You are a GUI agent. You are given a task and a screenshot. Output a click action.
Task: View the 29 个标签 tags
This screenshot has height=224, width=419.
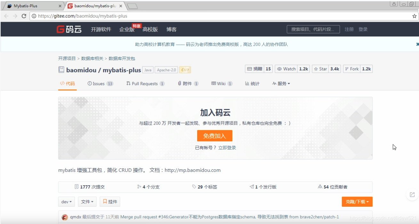(205, 187)
